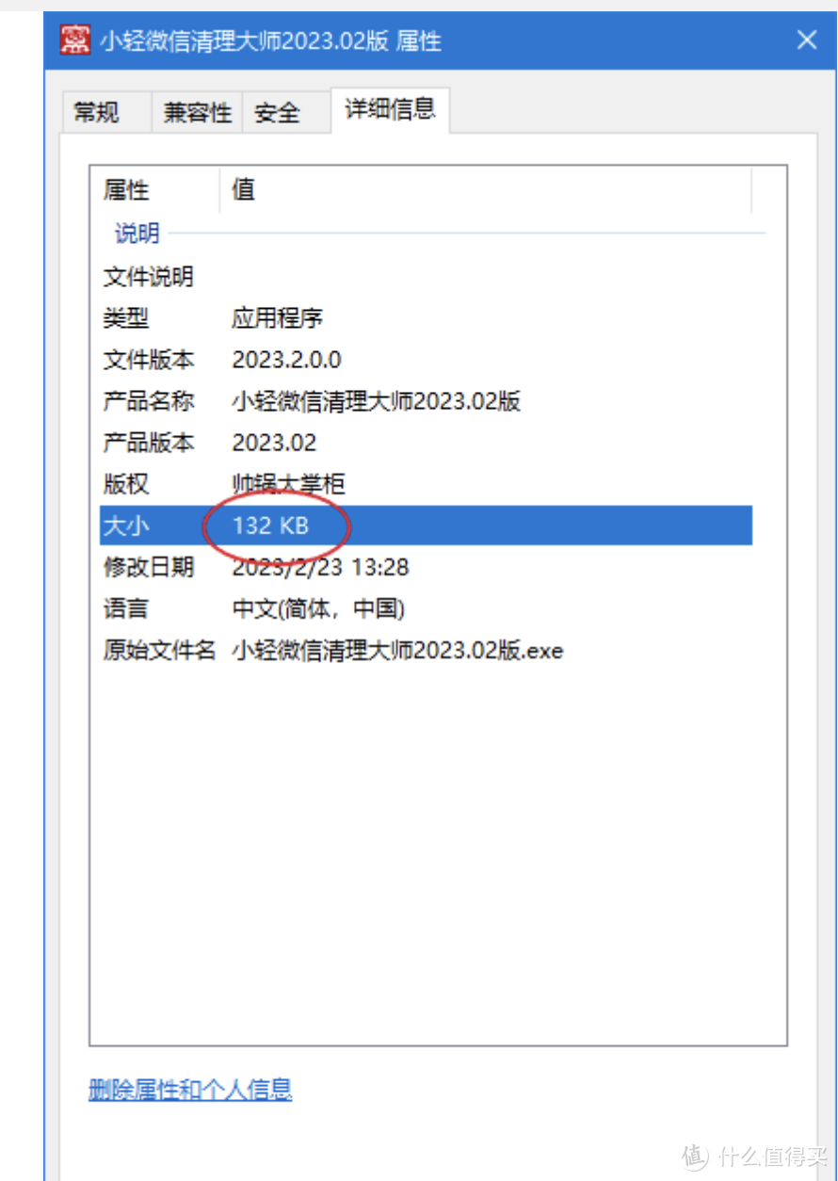Open the 兼容性 tab
This screenshot has width=838, height=1181.
[197, 113]
